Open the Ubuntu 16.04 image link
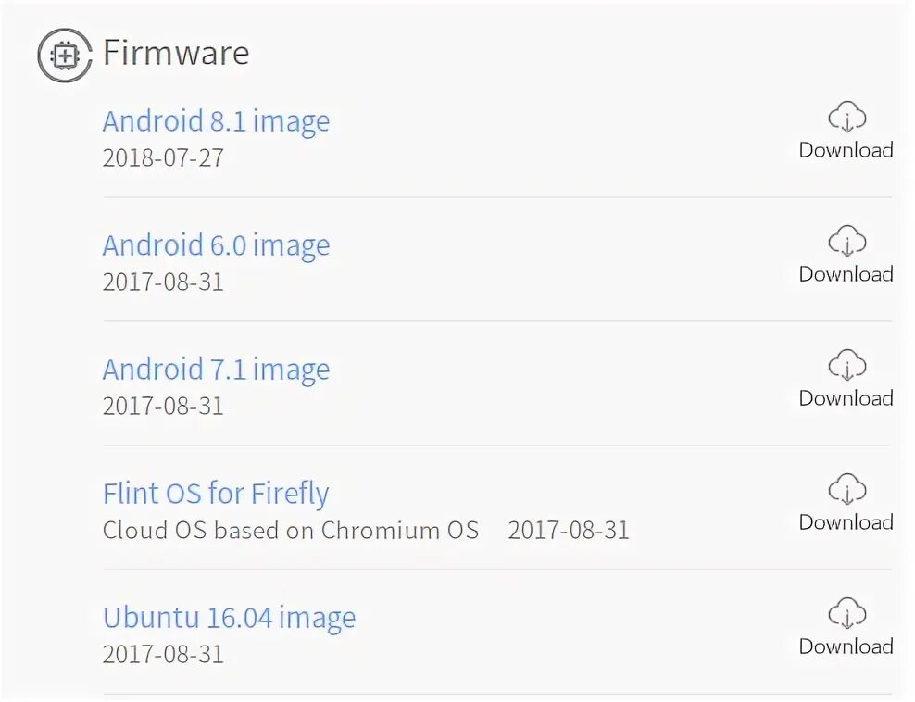The image size is (915, 702). pos(229,618)
